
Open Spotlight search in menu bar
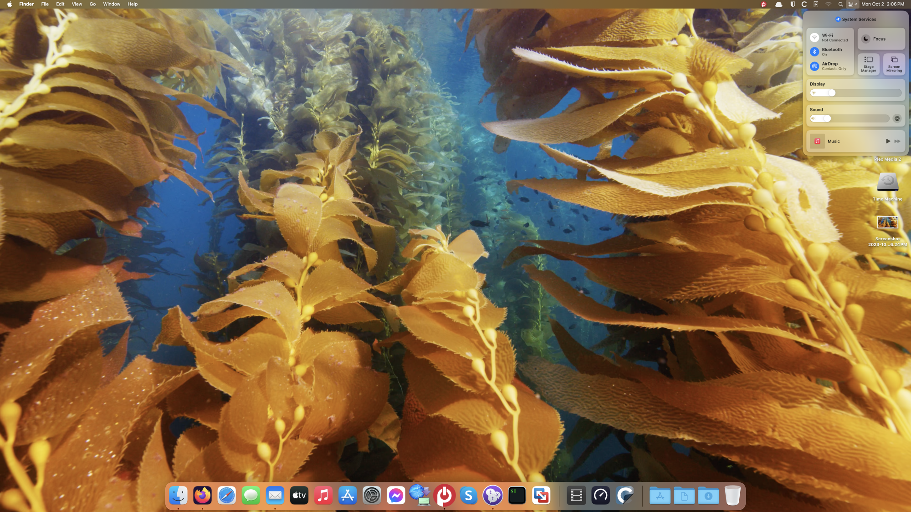pos(840,4)
